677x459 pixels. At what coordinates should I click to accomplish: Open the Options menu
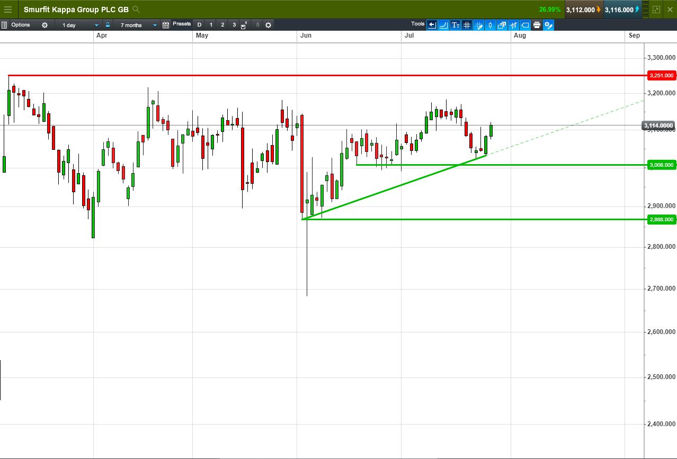pos(21,25)
